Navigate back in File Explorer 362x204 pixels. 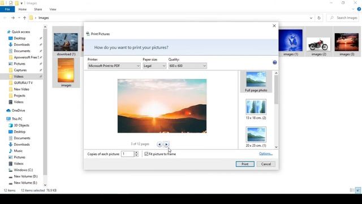point(5,18)
